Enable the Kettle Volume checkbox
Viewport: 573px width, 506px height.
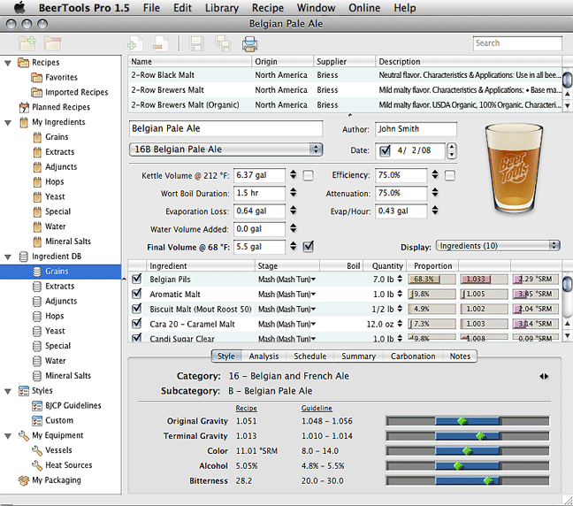click(308, 175)
